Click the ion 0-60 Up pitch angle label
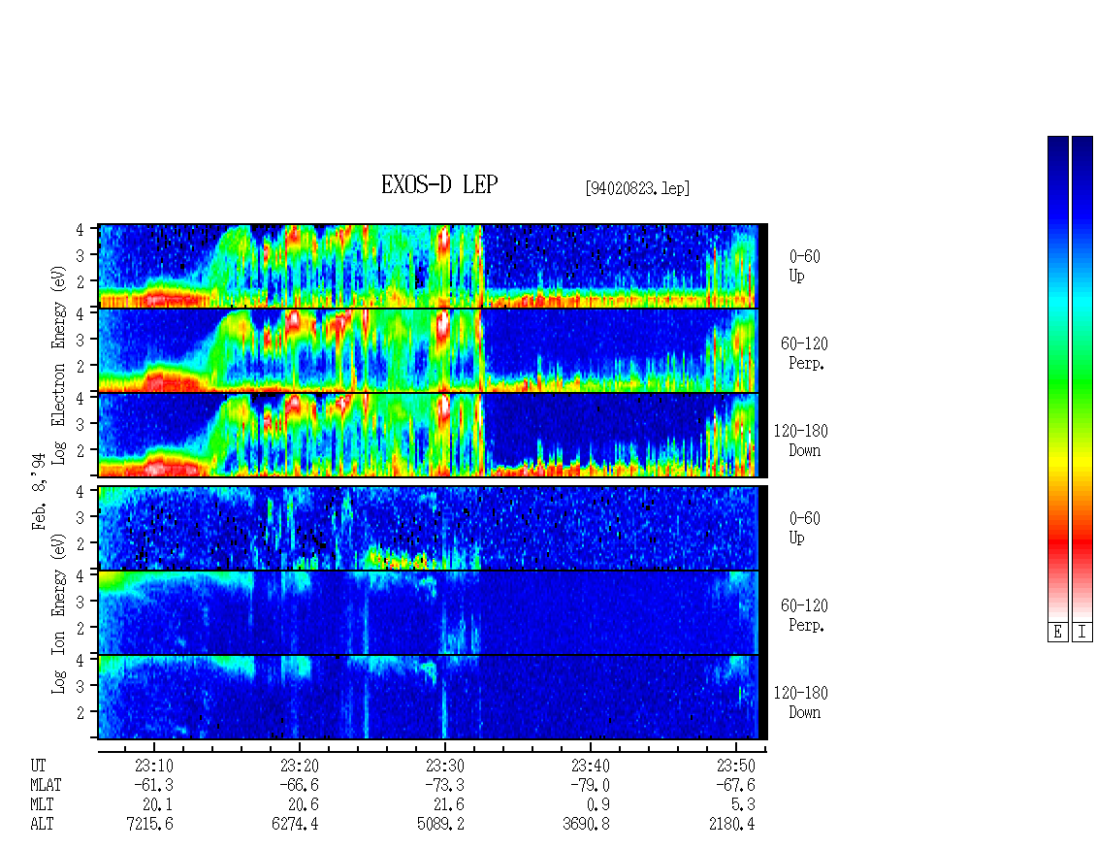The width and height of the screenshot is (1096, 849). tap(804, 528)
